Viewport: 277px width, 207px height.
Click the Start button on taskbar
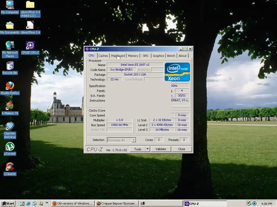[x=8, y=203]
